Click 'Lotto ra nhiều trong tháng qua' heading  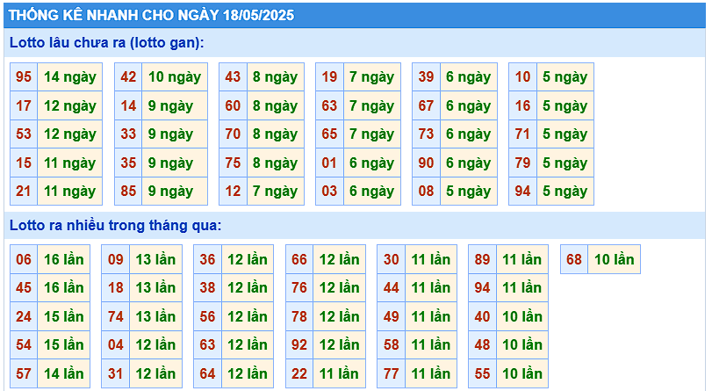116,226
